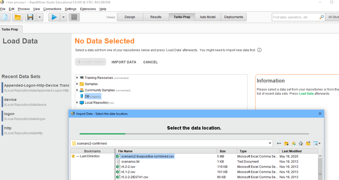Click the RapidMiner icon in dialog title

73,114
